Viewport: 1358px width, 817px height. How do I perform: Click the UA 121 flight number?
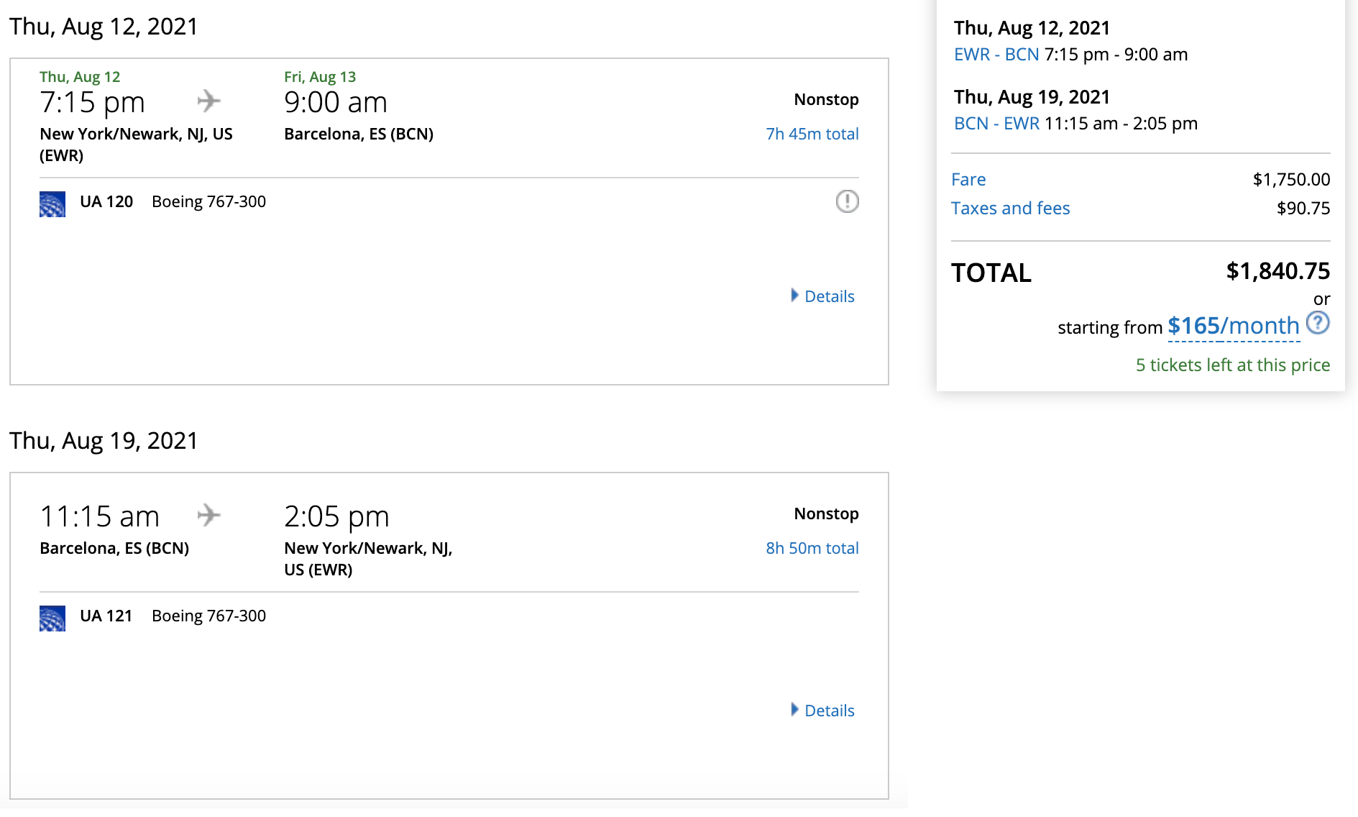[x=106, y=616]
